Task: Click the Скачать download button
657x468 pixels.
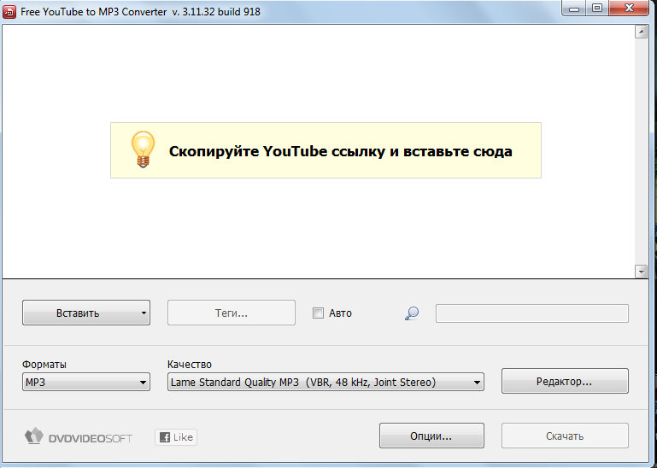Action: [x=565, y=436]
